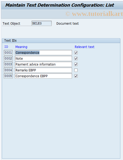Uncheck Relevant text for Note row

tap(76, 58)
